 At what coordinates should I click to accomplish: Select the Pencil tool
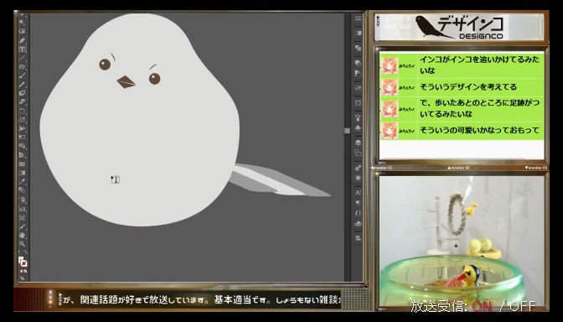(x=23, y=84)
